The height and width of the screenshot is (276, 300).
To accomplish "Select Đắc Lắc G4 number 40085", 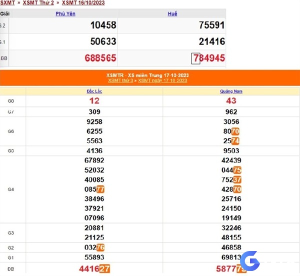I will [94, 179].
